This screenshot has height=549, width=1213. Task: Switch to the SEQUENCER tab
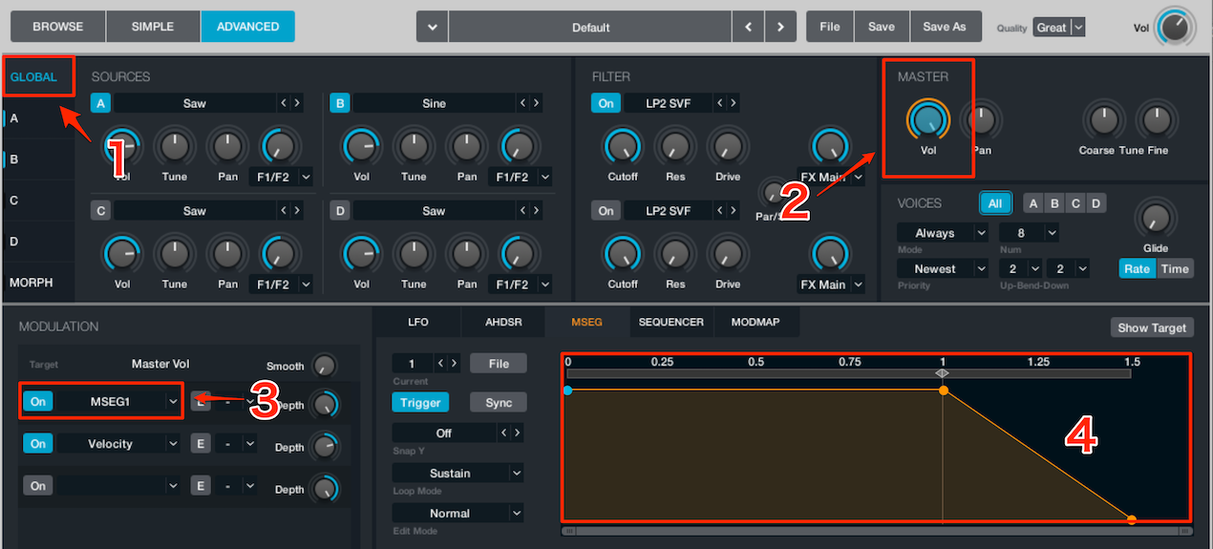click(x=670, y=322)
